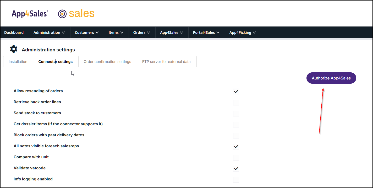Click the Compare with unit label
This screenshot has width=373, height=188.
pyautogui.click(x=31, y=157)
